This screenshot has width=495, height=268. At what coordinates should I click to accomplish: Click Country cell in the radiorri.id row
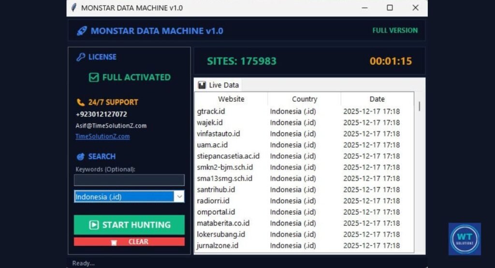point(293,201)
